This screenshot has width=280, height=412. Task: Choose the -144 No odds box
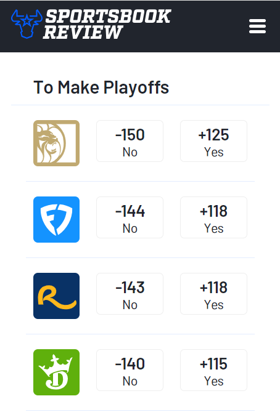[x=130, y=217]
